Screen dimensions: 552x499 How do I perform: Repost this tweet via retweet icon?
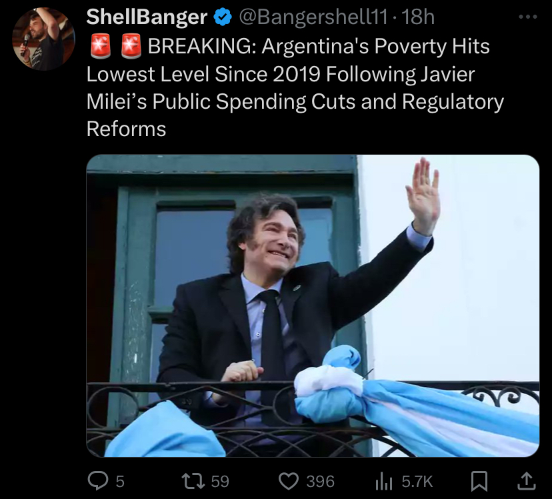point(193,481)
